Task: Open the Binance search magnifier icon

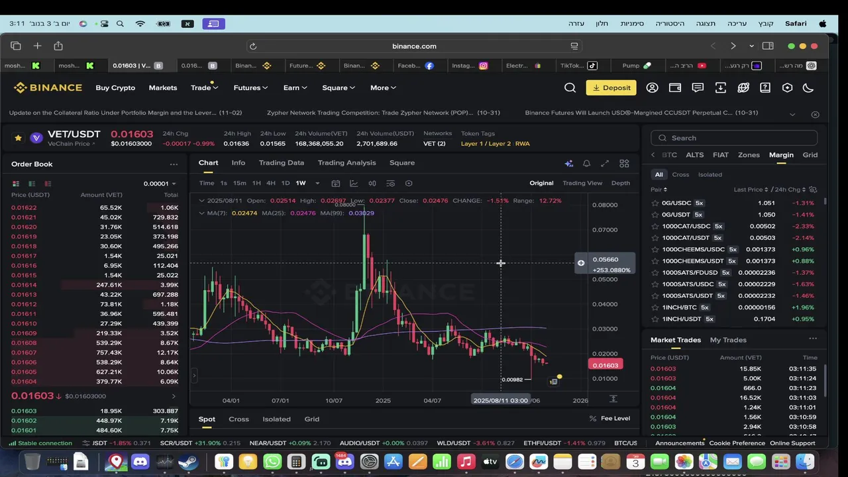Action: [570, 87]
